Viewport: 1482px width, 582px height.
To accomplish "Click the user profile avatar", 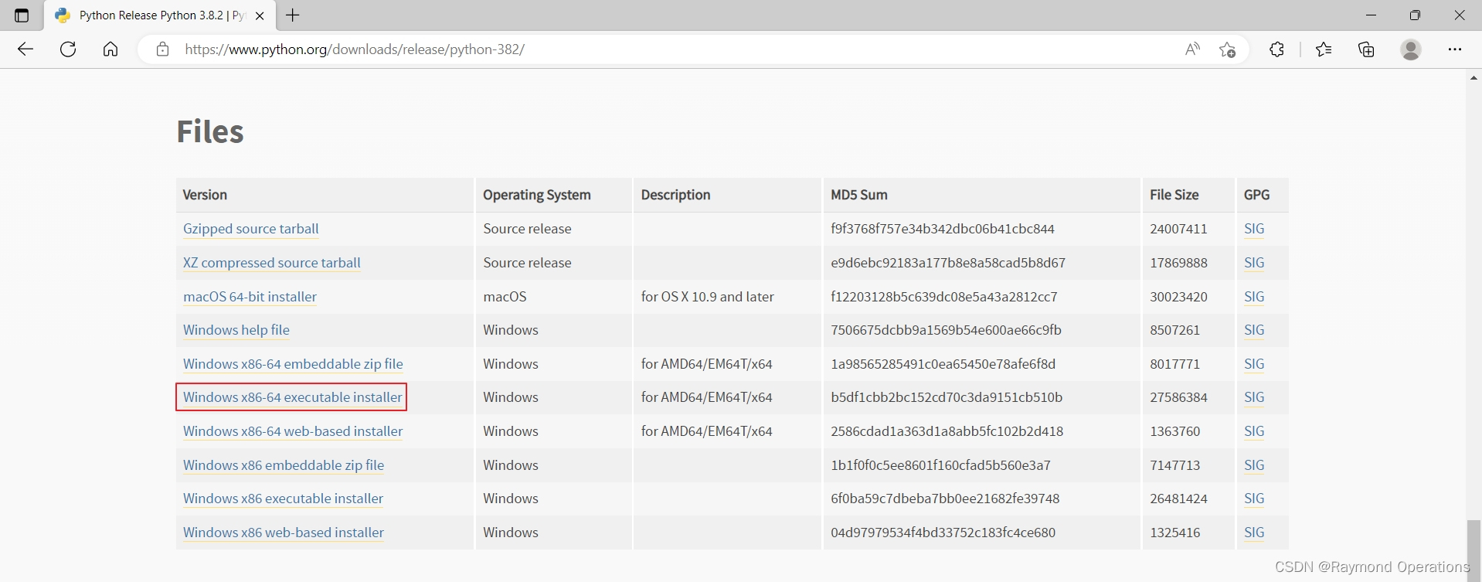I will click(x=1411, y=49).
